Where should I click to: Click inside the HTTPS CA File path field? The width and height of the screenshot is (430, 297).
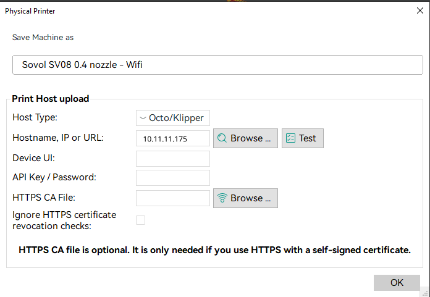click(173, 198)
